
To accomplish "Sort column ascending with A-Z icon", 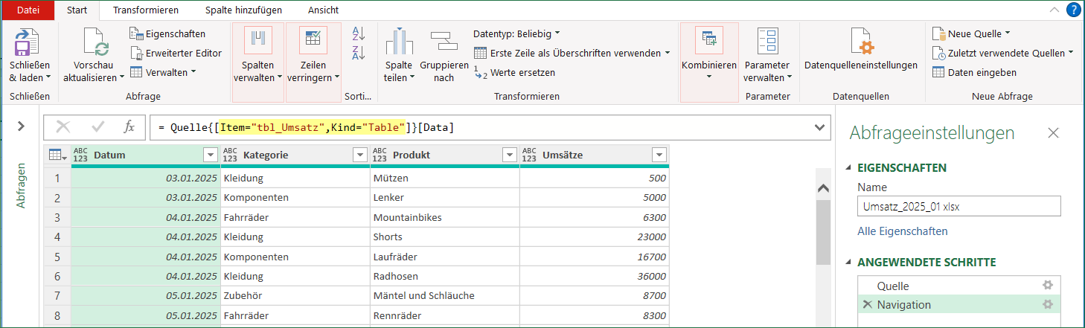I will click(359, 33).
